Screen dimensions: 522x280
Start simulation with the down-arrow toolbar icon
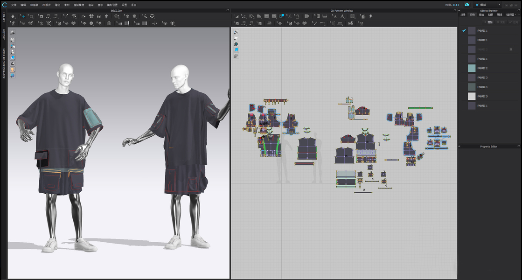pos(13,16)
